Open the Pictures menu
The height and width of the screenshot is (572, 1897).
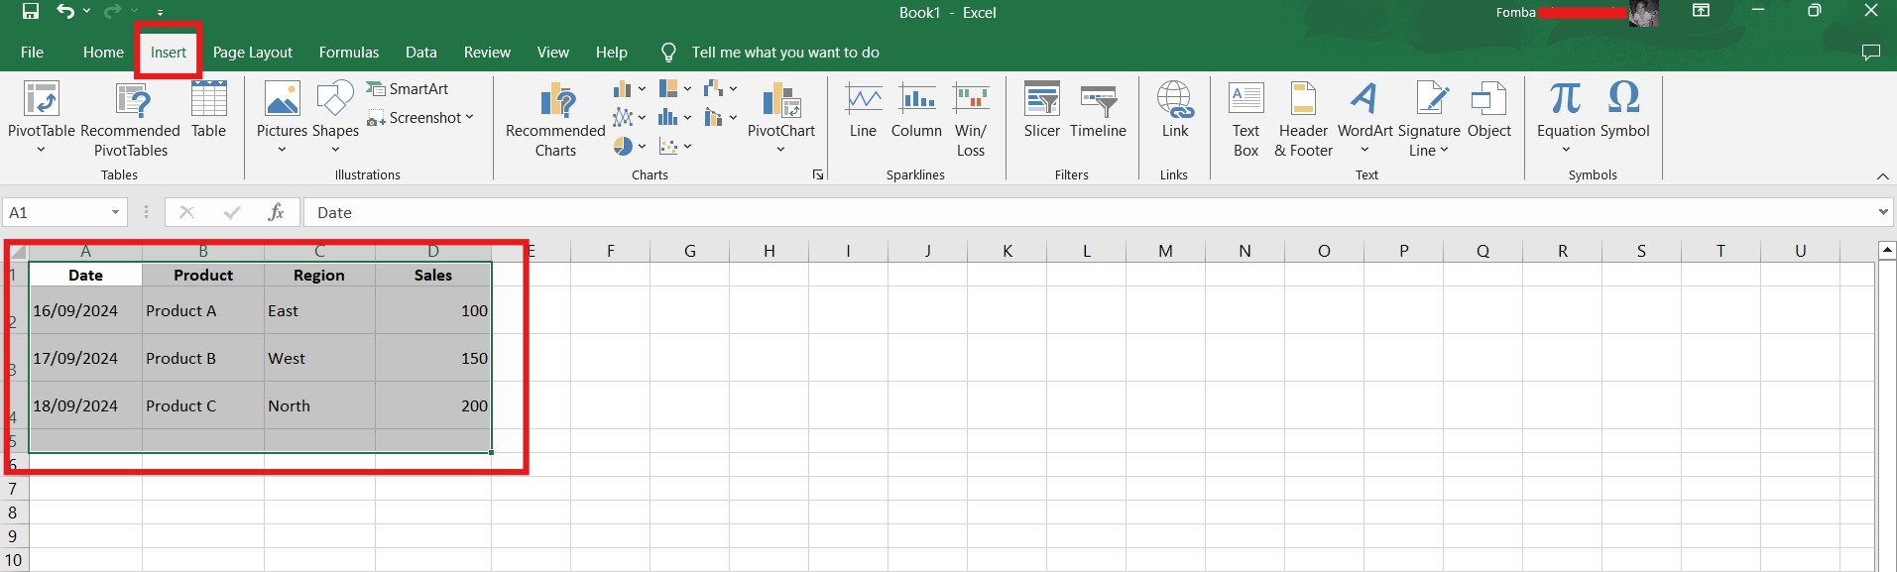click(x=282, y=118)
